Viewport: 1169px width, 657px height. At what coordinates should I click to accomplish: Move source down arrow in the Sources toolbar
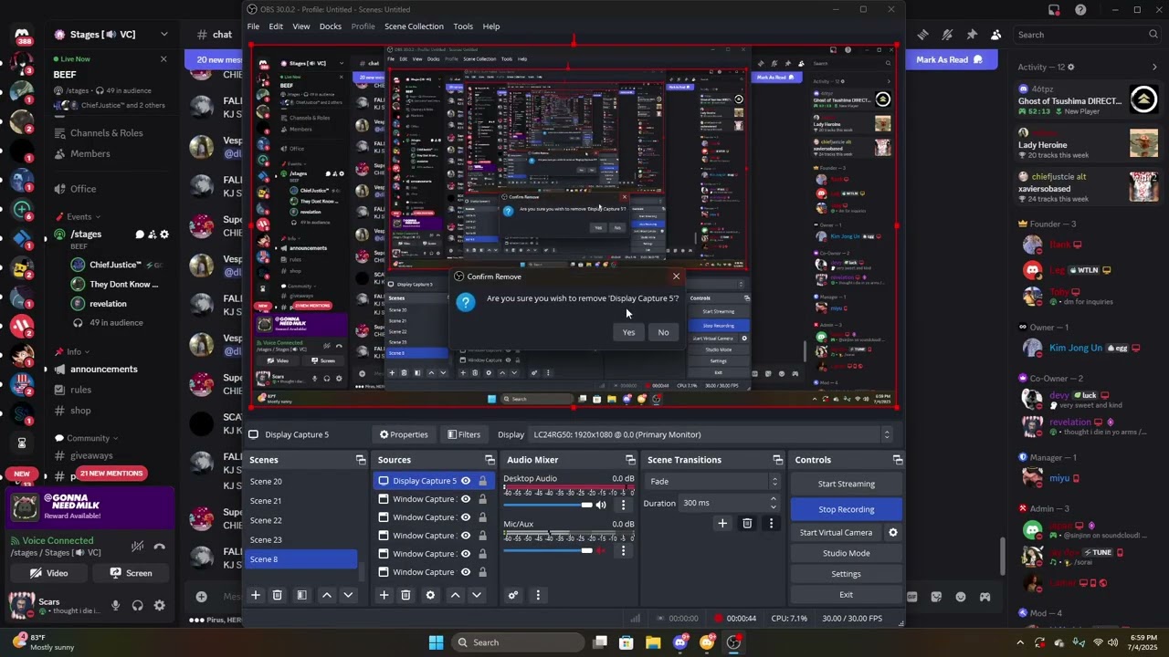477,595
